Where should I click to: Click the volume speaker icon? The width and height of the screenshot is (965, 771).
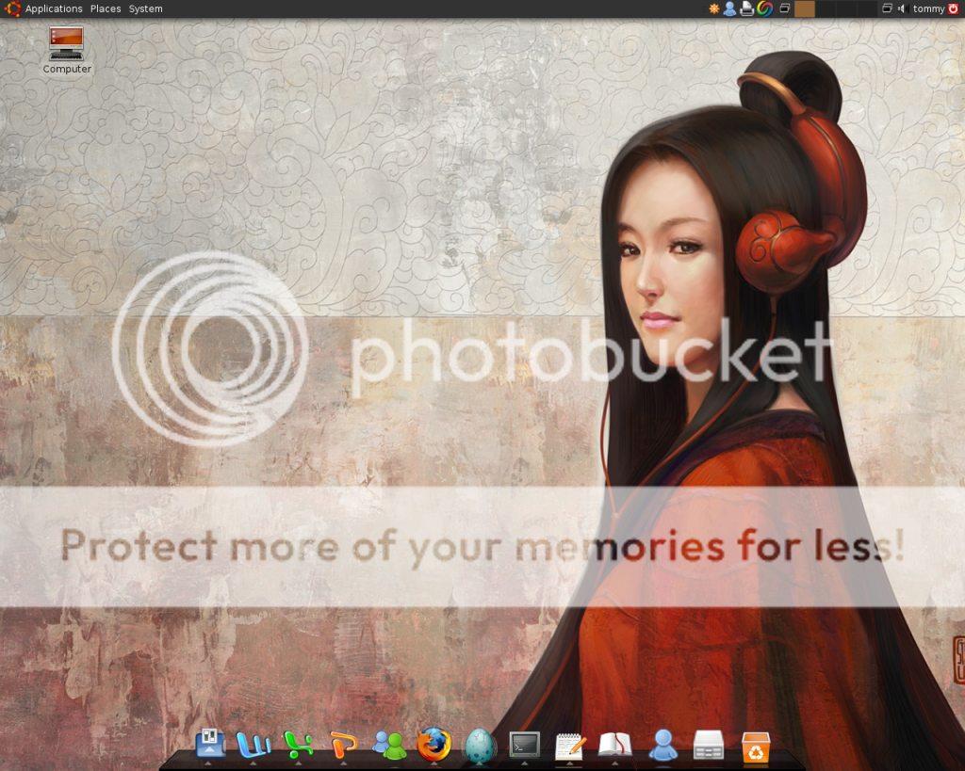click(x=902, y=8)
